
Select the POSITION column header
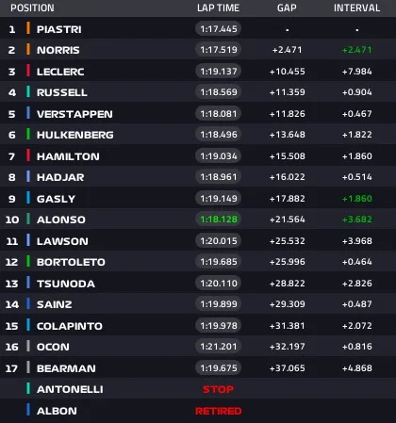click(32, 8)
